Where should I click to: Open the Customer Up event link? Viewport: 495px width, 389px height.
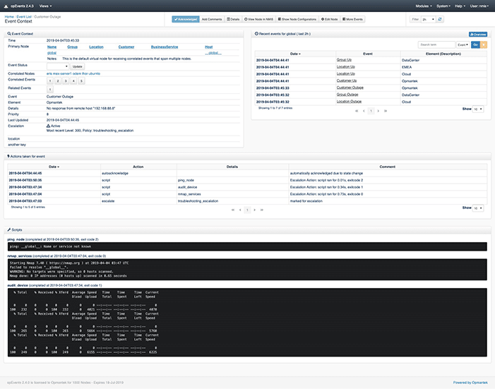point(347,80)
